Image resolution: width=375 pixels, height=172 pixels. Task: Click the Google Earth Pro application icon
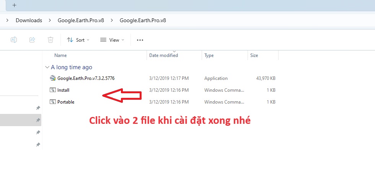click(x=53, y=78)
